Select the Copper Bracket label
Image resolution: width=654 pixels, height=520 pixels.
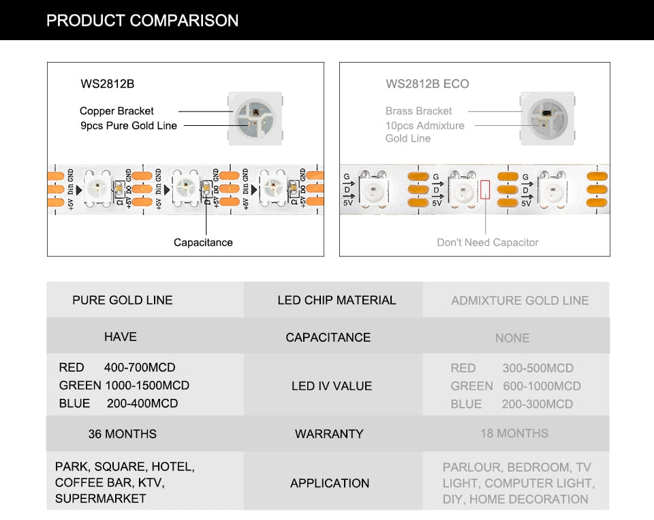(116, 111)
